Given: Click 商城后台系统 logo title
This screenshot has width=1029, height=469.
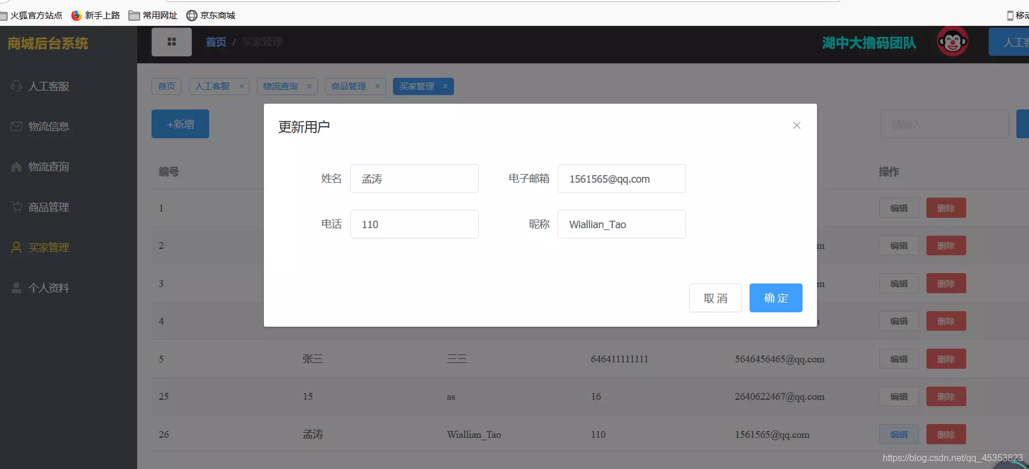Looking at the screenshot, I should pyautogui.click(x=48, y=43).
